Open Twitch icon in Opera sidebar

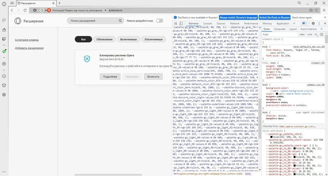[4, 39]
